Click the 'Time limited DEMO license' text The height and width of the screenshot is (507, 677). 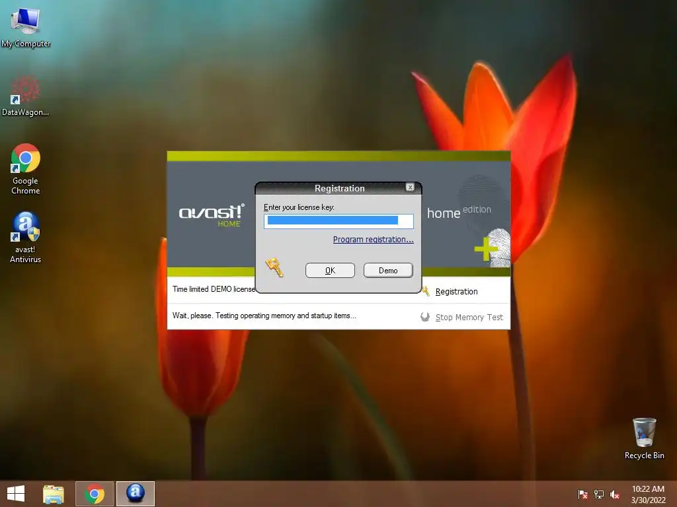[x=214, y=289]
